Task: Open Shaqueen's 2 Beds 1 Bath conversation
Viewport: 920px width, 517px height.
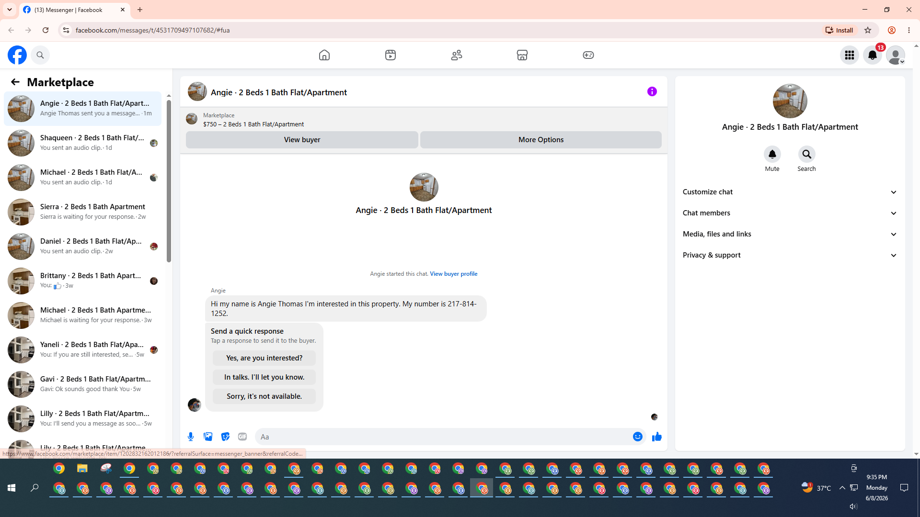Action: pos(82,143)
